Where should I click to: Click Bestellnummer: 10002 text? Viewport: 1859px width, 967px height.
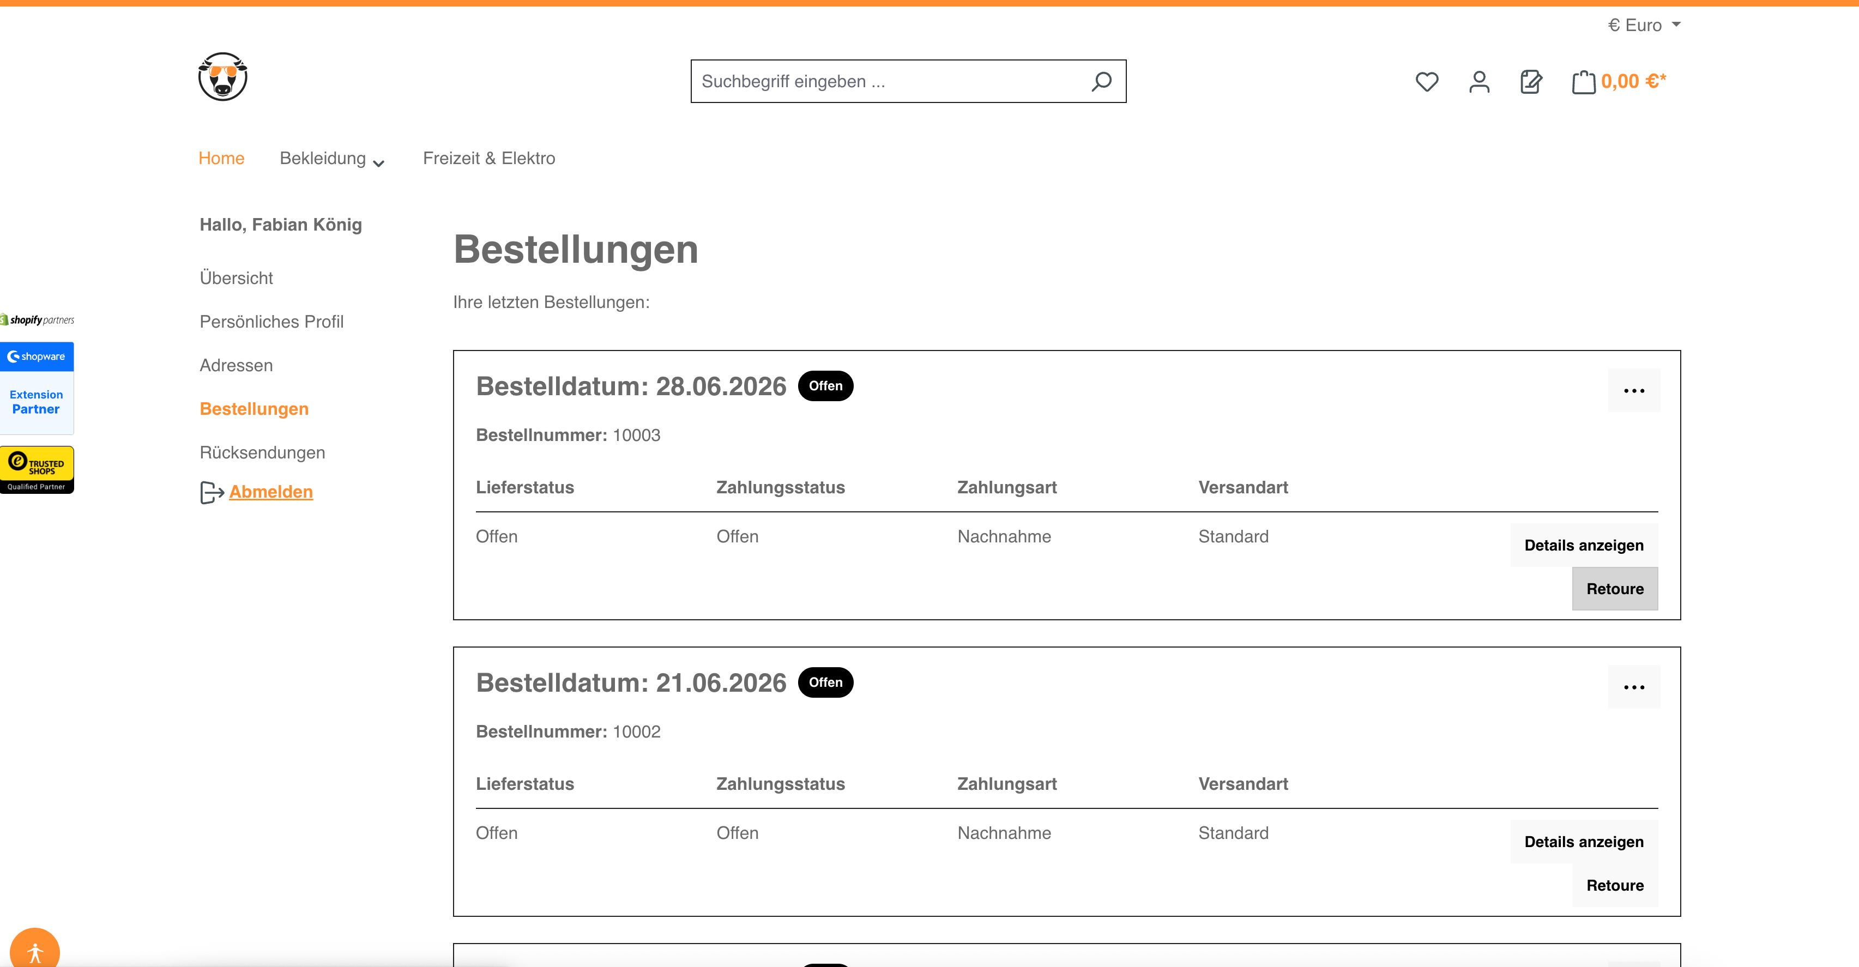569,732
